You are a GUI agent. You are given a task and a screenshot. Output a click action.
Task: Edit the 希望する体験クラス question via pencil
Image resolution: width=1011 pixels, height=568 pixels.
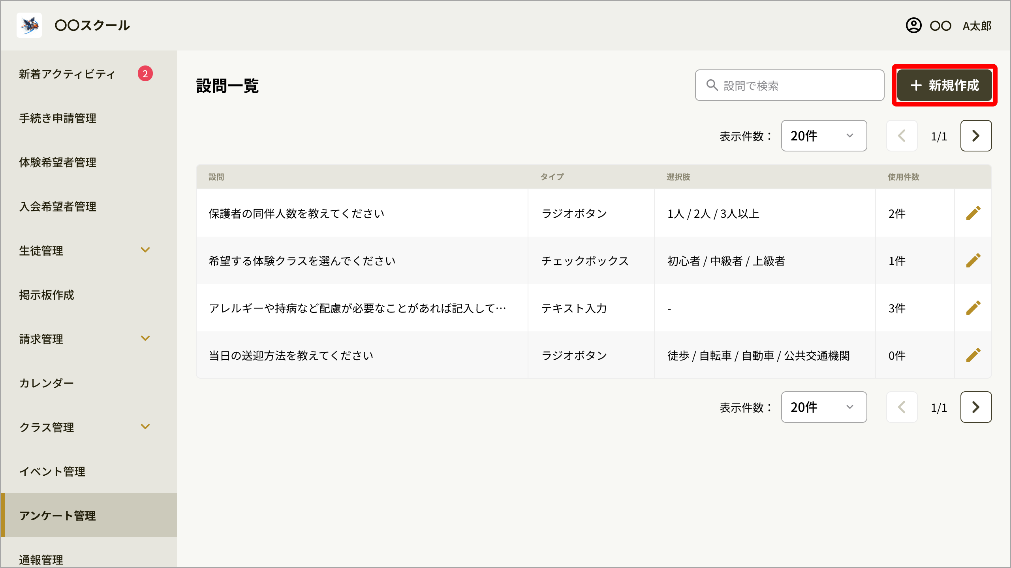point(973,260)
